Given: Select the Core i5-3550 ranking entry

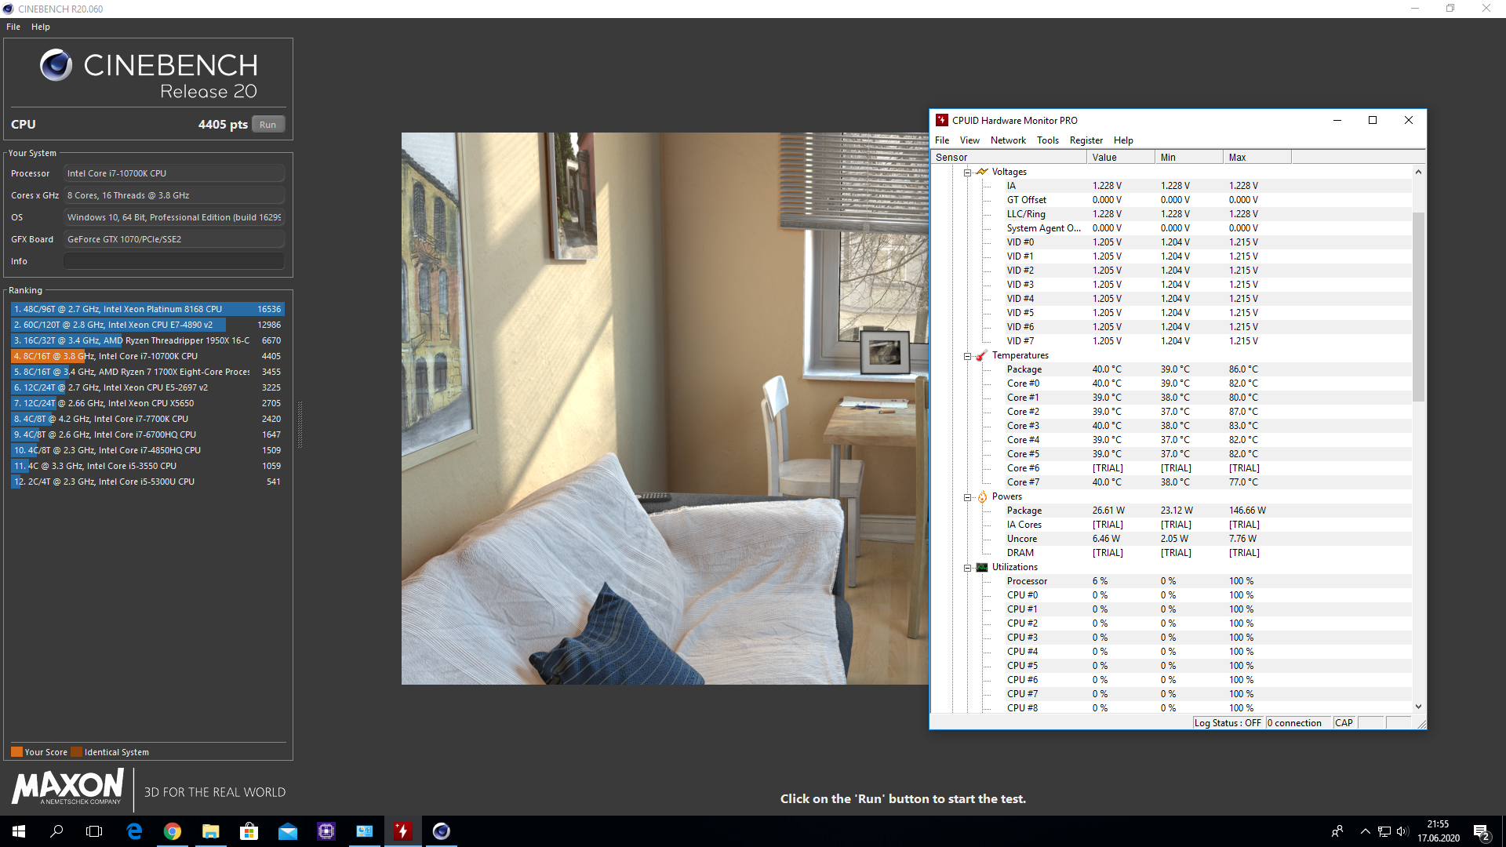Looking at the screenshot, I should pyautogui.click(x=147, y=466).
